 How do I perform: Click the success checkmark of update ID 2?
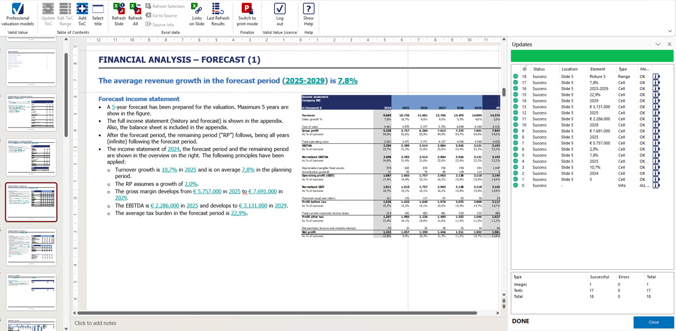pos(515,173)
